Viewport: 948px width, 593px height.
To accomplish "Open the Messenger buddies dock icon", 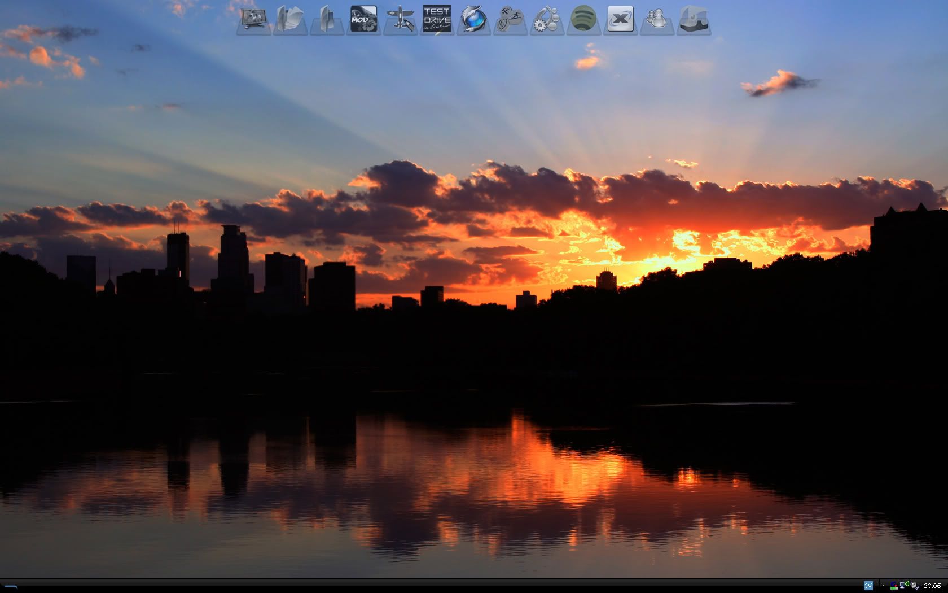I will click(x=657, y=20).
